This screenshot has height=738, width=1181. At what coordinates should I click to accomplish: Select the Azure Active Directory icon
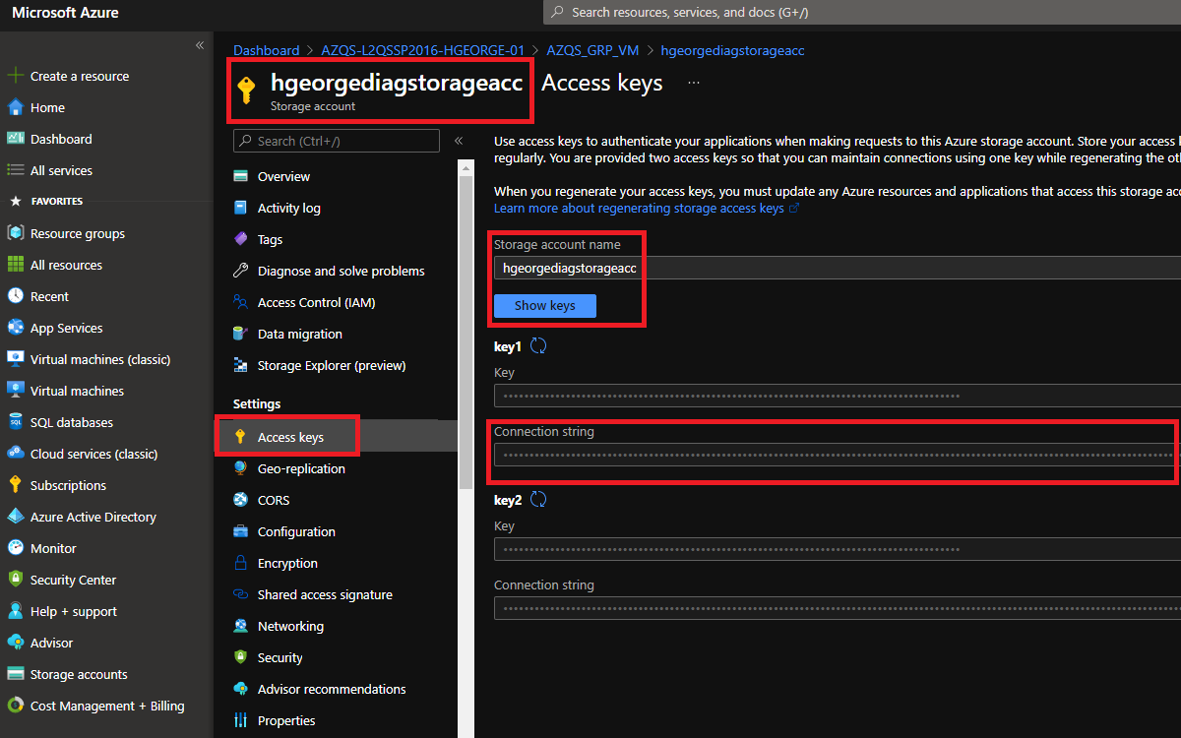coord(15,518)
